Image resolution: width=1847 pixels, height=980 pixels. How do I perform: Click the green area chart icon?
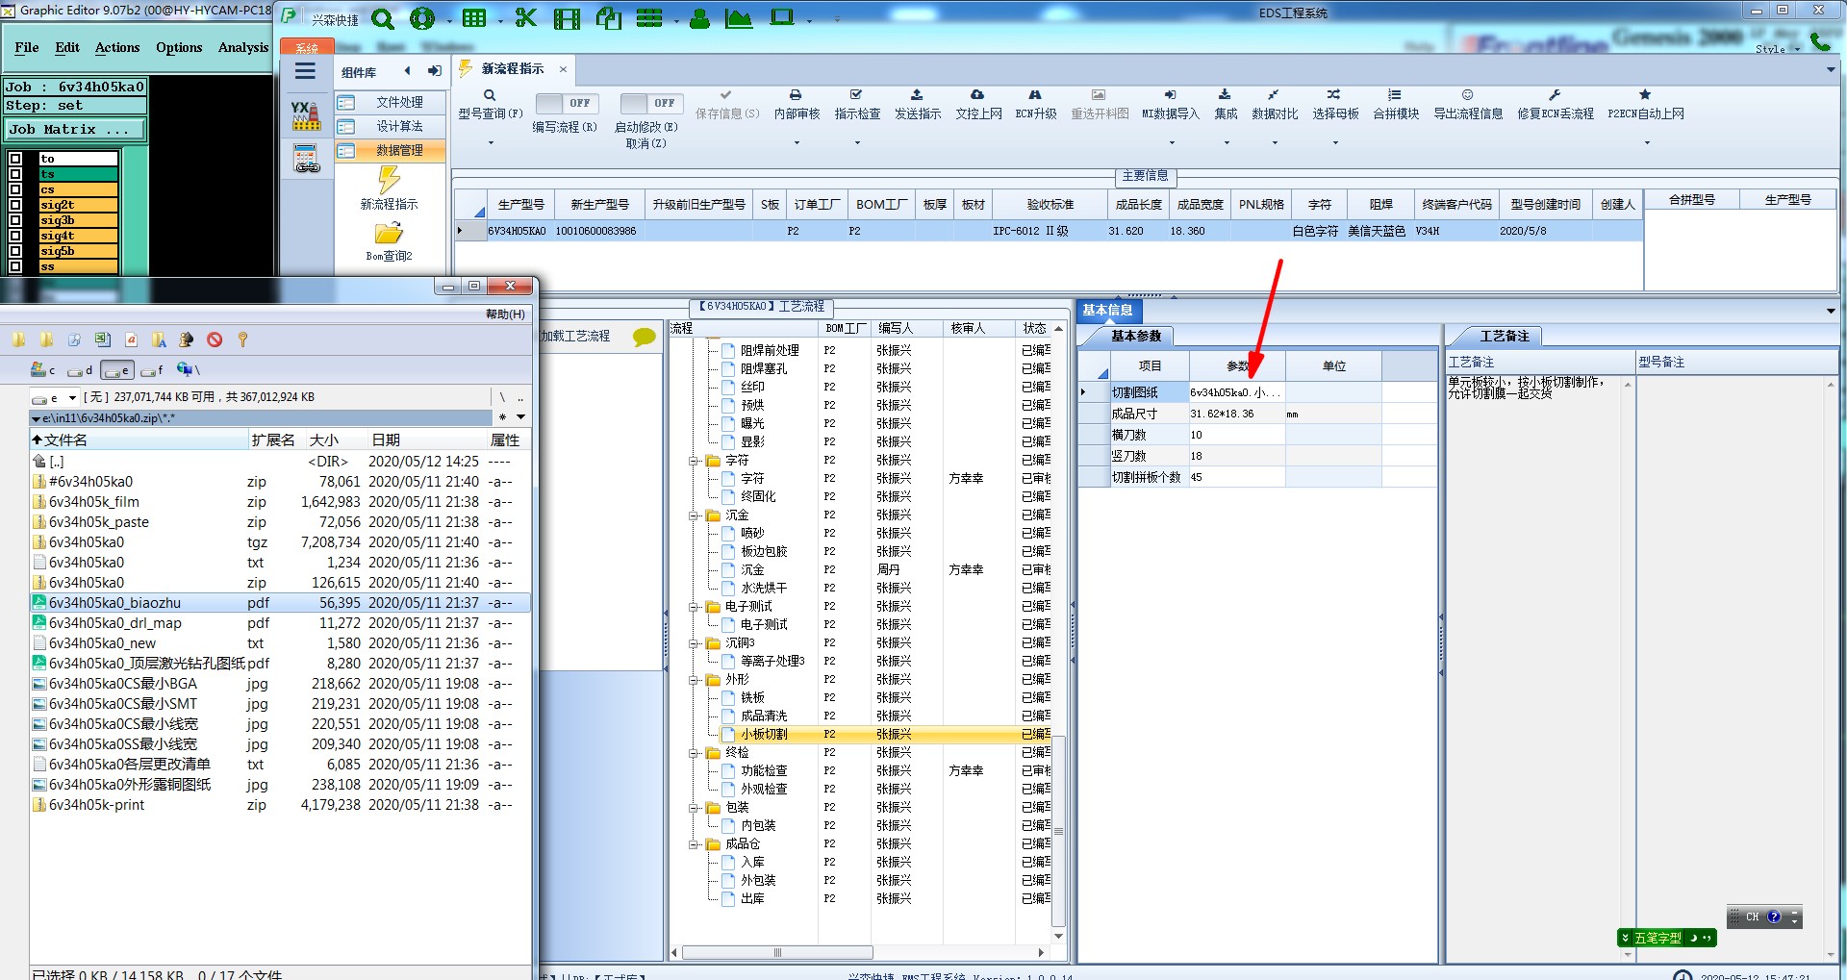click(x=739, y=18)
